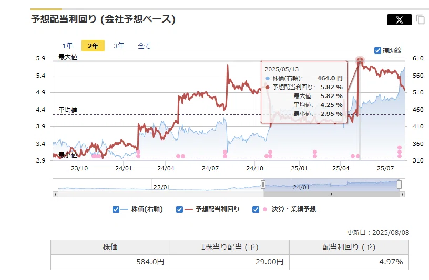
Task: Click tooltip date 2025/05/13
Action: point(282,69)
